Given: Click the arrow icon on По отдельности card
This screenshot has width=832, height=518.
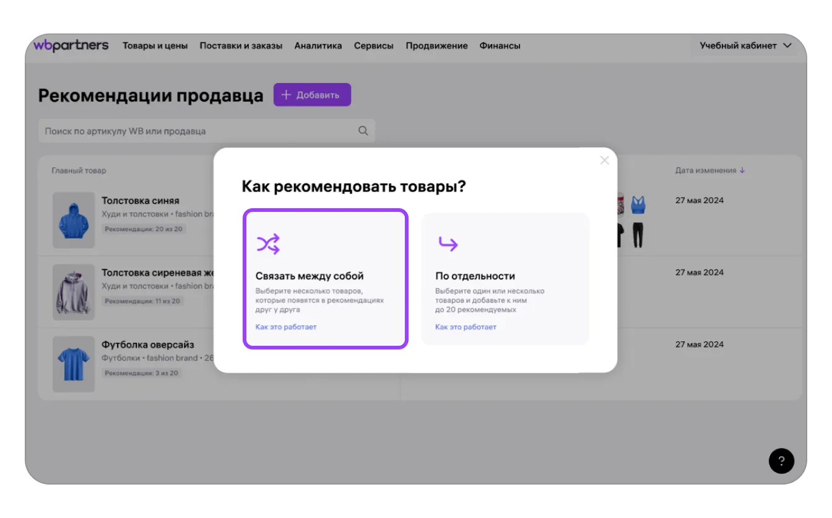Looking at the screenshot, I should [448, 243].
